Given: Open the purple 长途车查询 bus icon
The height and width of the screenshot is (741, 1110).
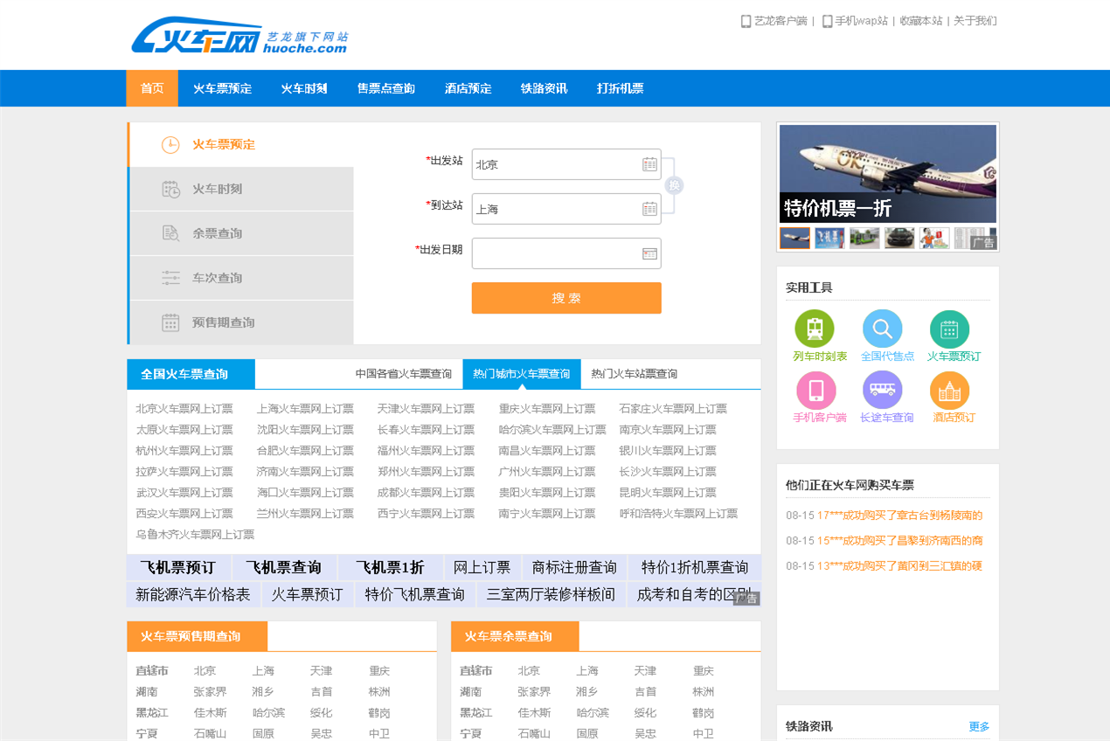Looking at the screenshot, I should pos(882,391).
